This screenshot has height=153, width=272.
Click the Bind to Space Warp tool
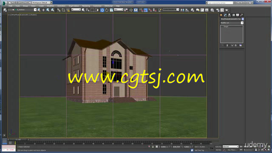68,10
